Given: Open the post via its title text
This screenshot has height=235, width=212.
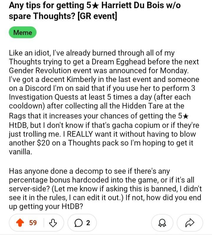Looking at the screenshot, I should (95, 11).
